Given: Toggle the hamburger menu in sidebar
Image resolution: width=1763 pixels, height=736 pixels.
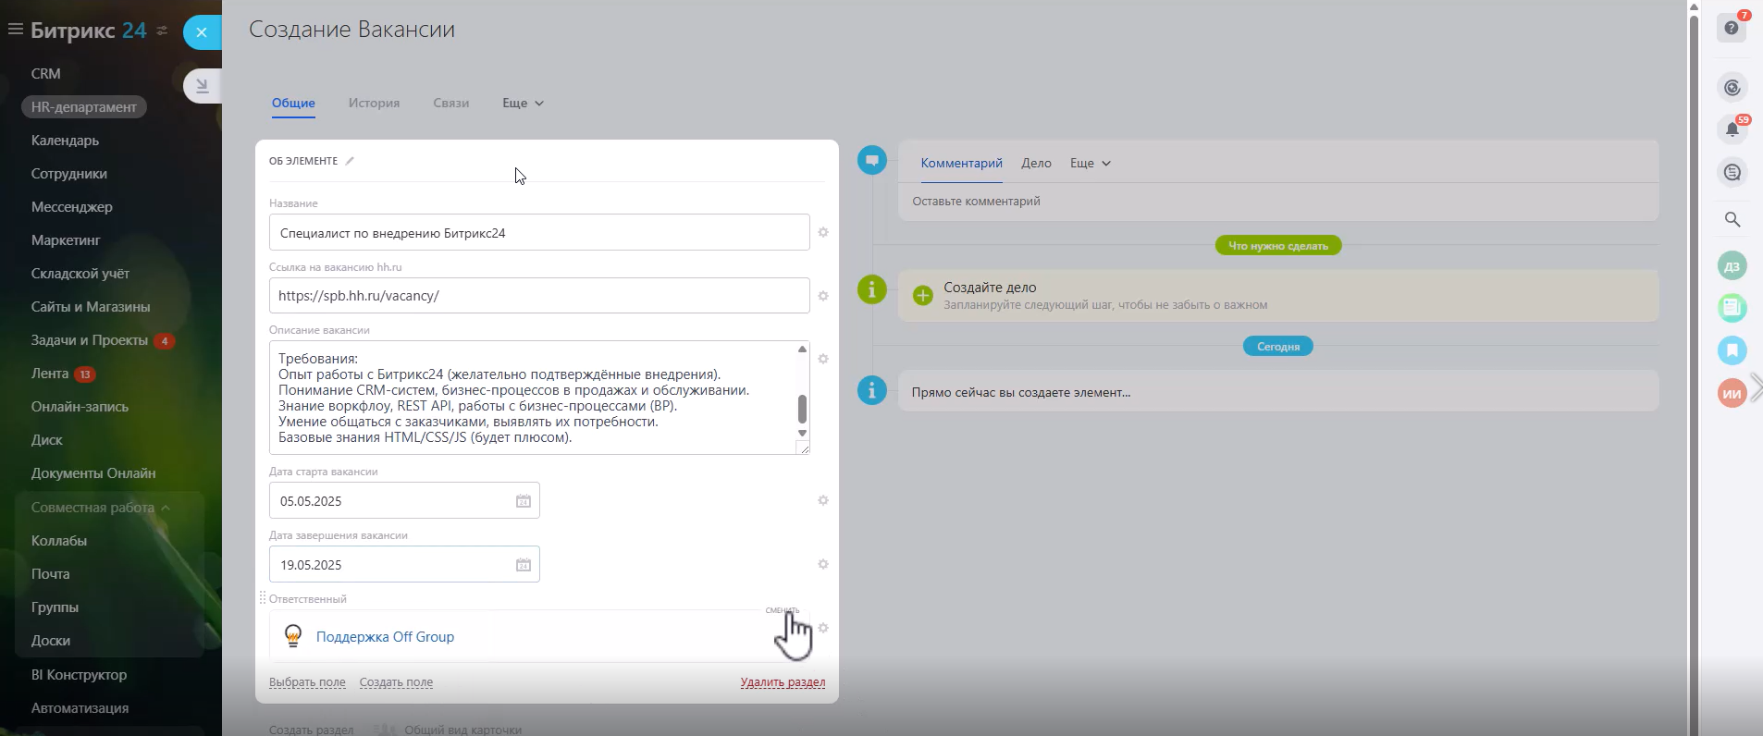Looking at the screenshot, I should (15, 30).
